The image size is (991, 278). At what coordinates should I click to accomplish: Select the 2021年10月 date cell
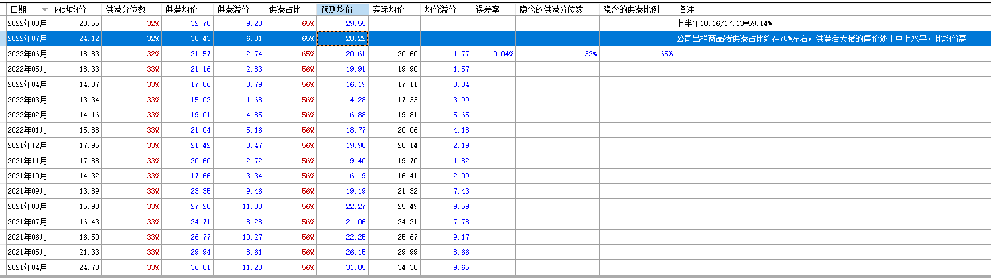click(29, 176)
